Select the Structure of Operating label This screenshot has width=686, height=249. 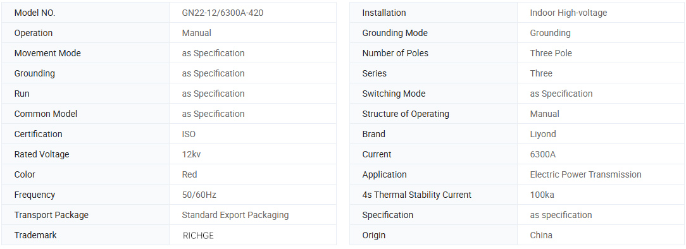[406, 114]
